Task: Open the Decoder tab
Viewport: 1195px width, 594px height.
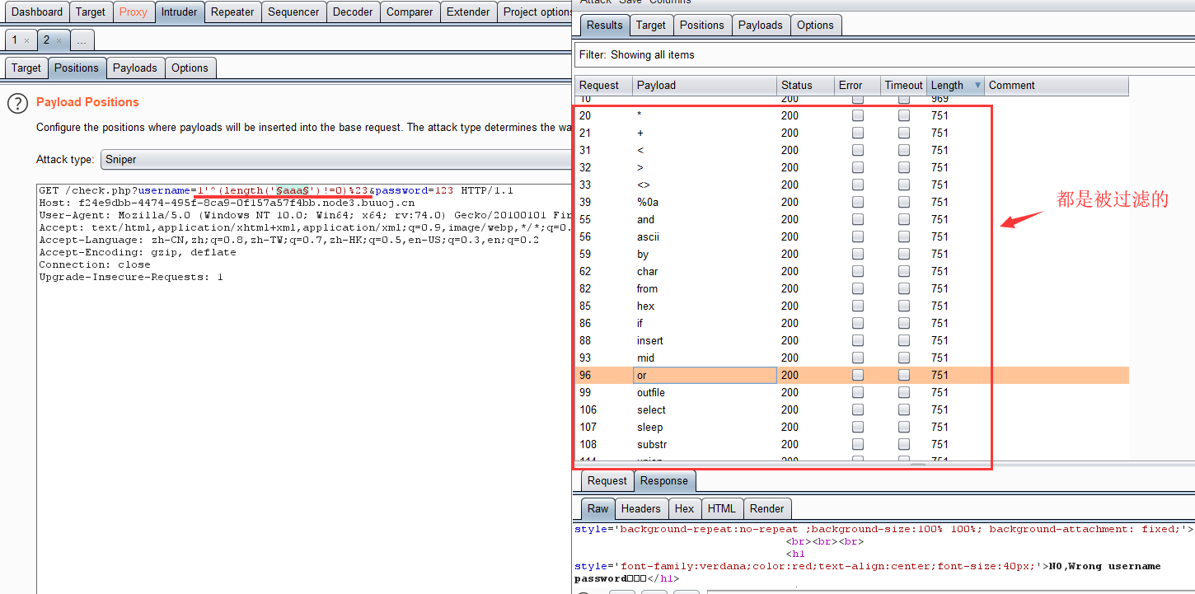Action: pos(353,12)
